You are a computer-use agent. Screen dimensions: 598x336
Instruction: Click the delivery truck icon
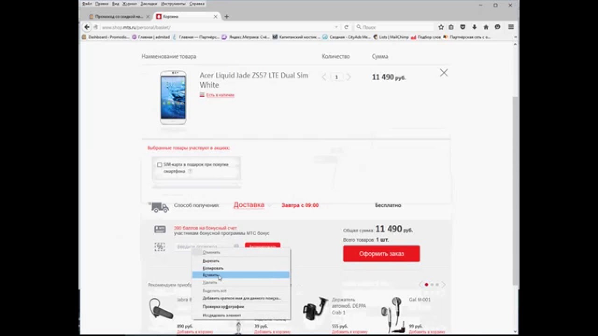158,206
